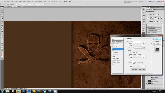Select Blending Options: Default row
Viewport: 165px width, 93px height.
[118, 41]
